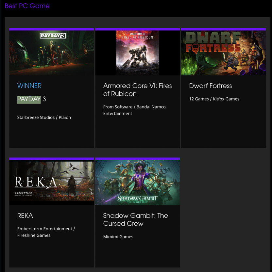The image size is (272, 272).
Task: Click the WINNER label
Action: coord(29,86)
